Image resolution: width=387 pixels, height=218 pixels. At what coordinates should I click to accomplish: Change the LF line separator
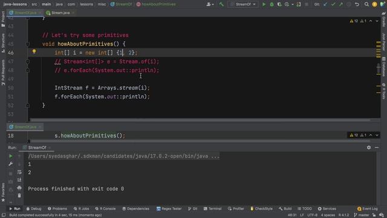[x=302, y=215]
